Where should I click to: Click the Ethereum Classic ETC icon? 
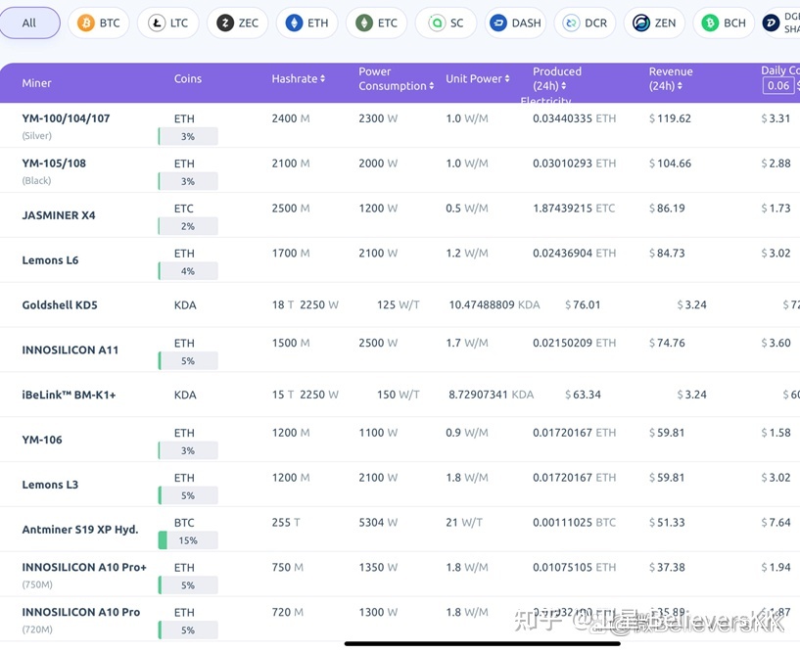364,23
